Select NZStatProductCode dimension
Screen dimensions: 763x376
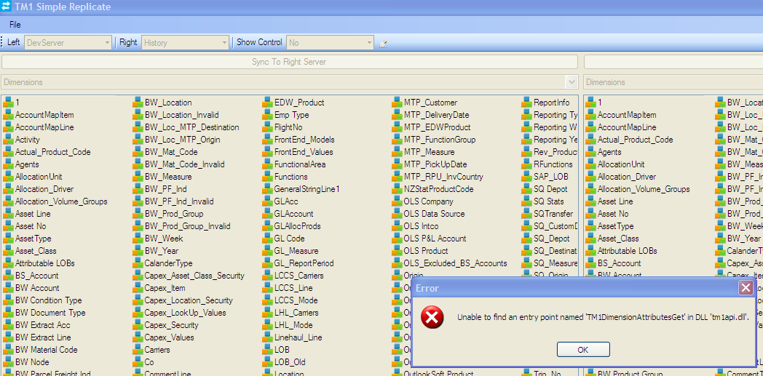coord(438,189)
